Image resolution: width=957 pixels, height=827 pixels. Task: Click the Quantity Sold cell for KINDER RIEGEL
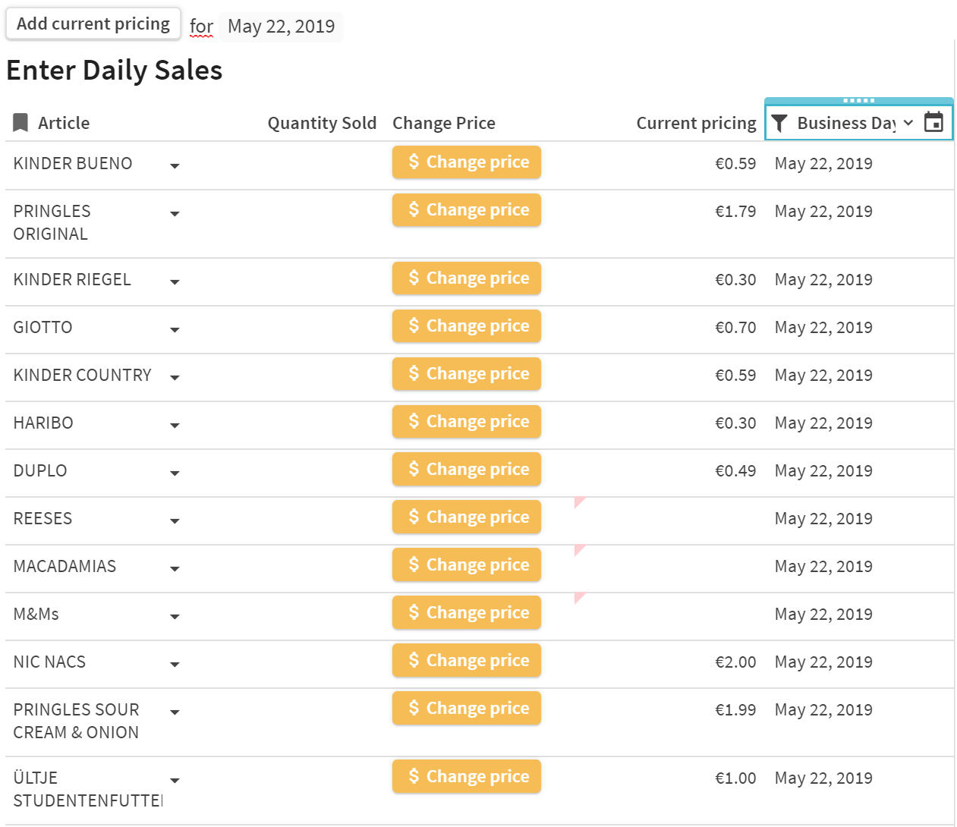click(322, 280)
